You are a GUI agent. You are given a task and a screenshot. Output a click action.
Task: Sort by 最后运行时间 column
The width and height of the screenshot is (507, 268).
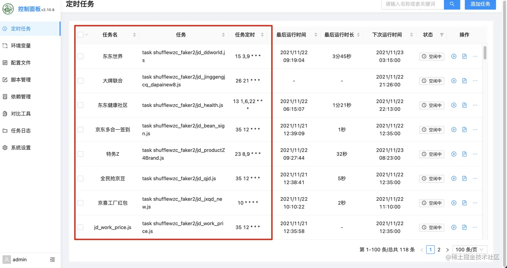point(316,35)
